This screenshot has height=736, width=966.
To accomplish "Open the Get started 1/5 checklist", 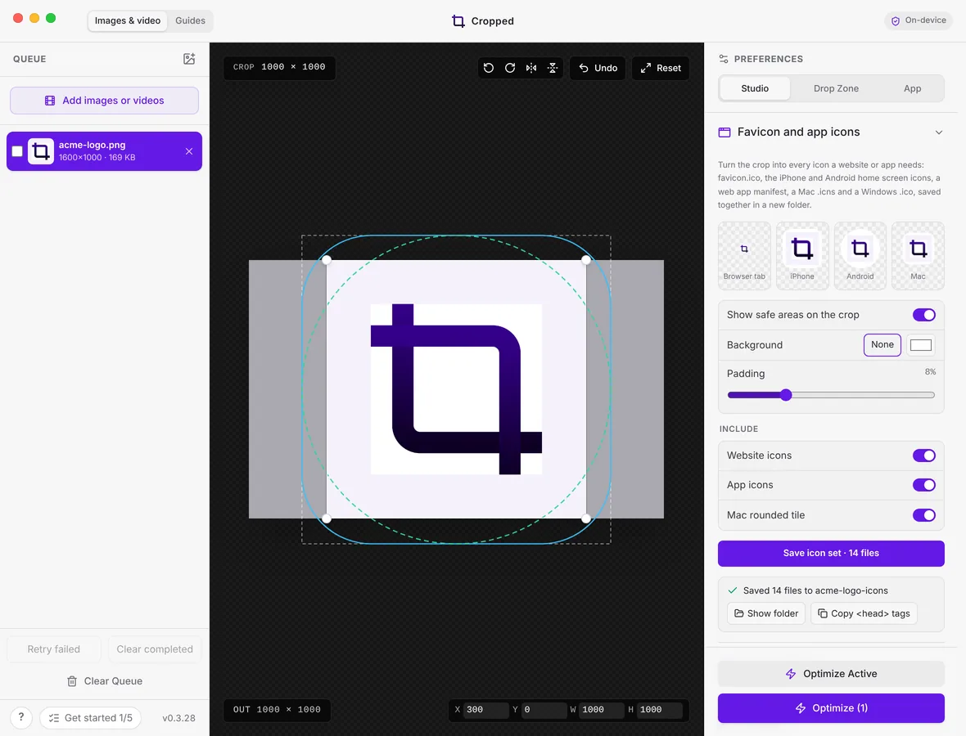I will [91, 717].
